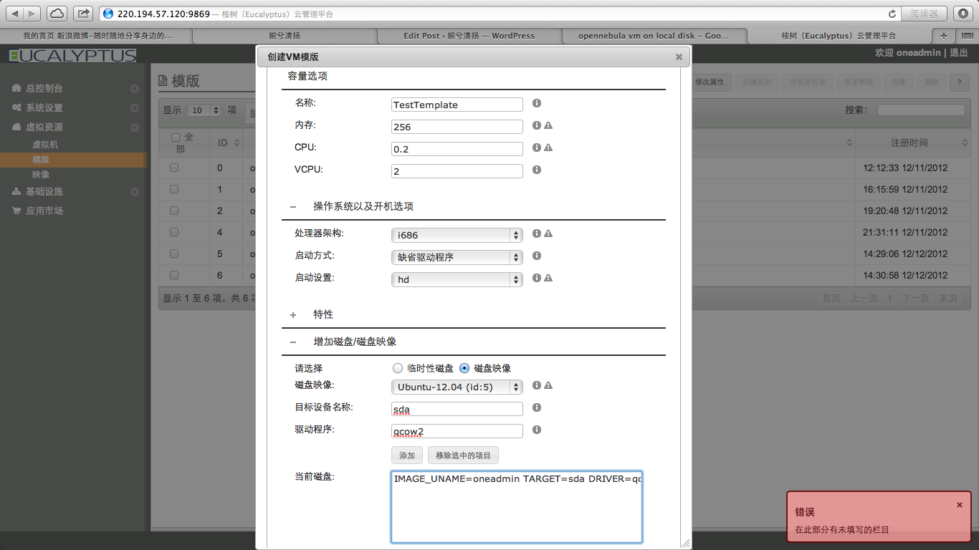This screenshot has height=550, width=979.
Task: Expand the 特性 section
Action: click(x=293, y=314)
